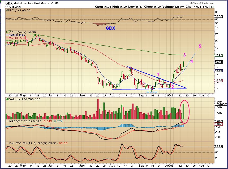Click the High 16.99 value

[119, 7]
